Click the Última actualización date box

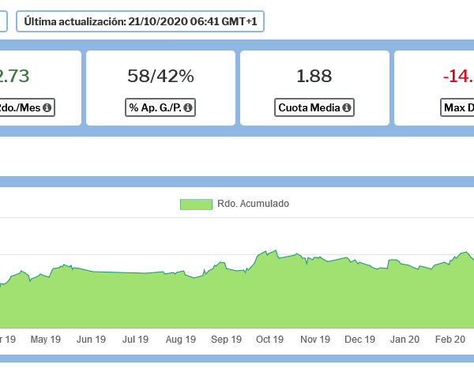tap(141, 21)
